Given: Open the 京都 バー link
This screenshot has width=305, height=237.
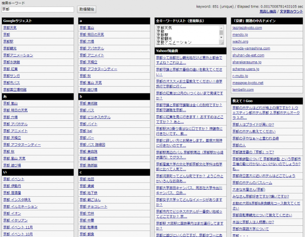Looking at the screenshot, I should click(x=87, y=138).
